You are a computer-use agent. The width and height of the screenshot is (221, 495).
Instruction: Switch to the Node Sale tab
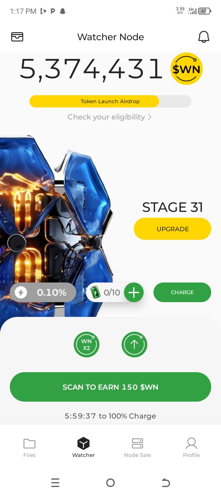point(138,448)
